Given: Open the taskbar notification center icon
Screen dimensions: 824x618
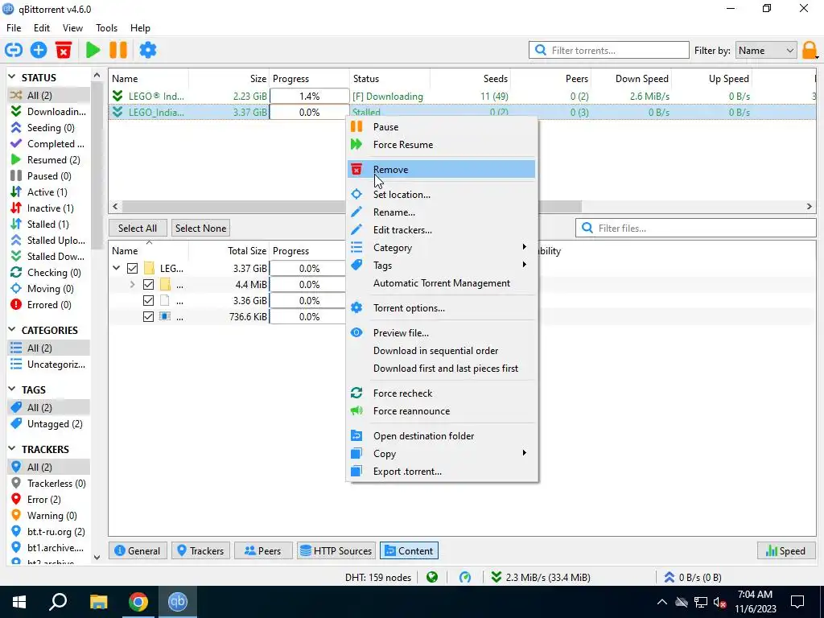Looking at the screenshot, I should point(797,602).
